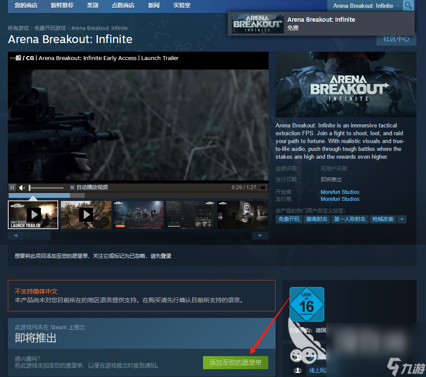Follow the 所有游戏 breadcrumb link
Viewport: 426px width, 377px height.
(x=18, y=28)
